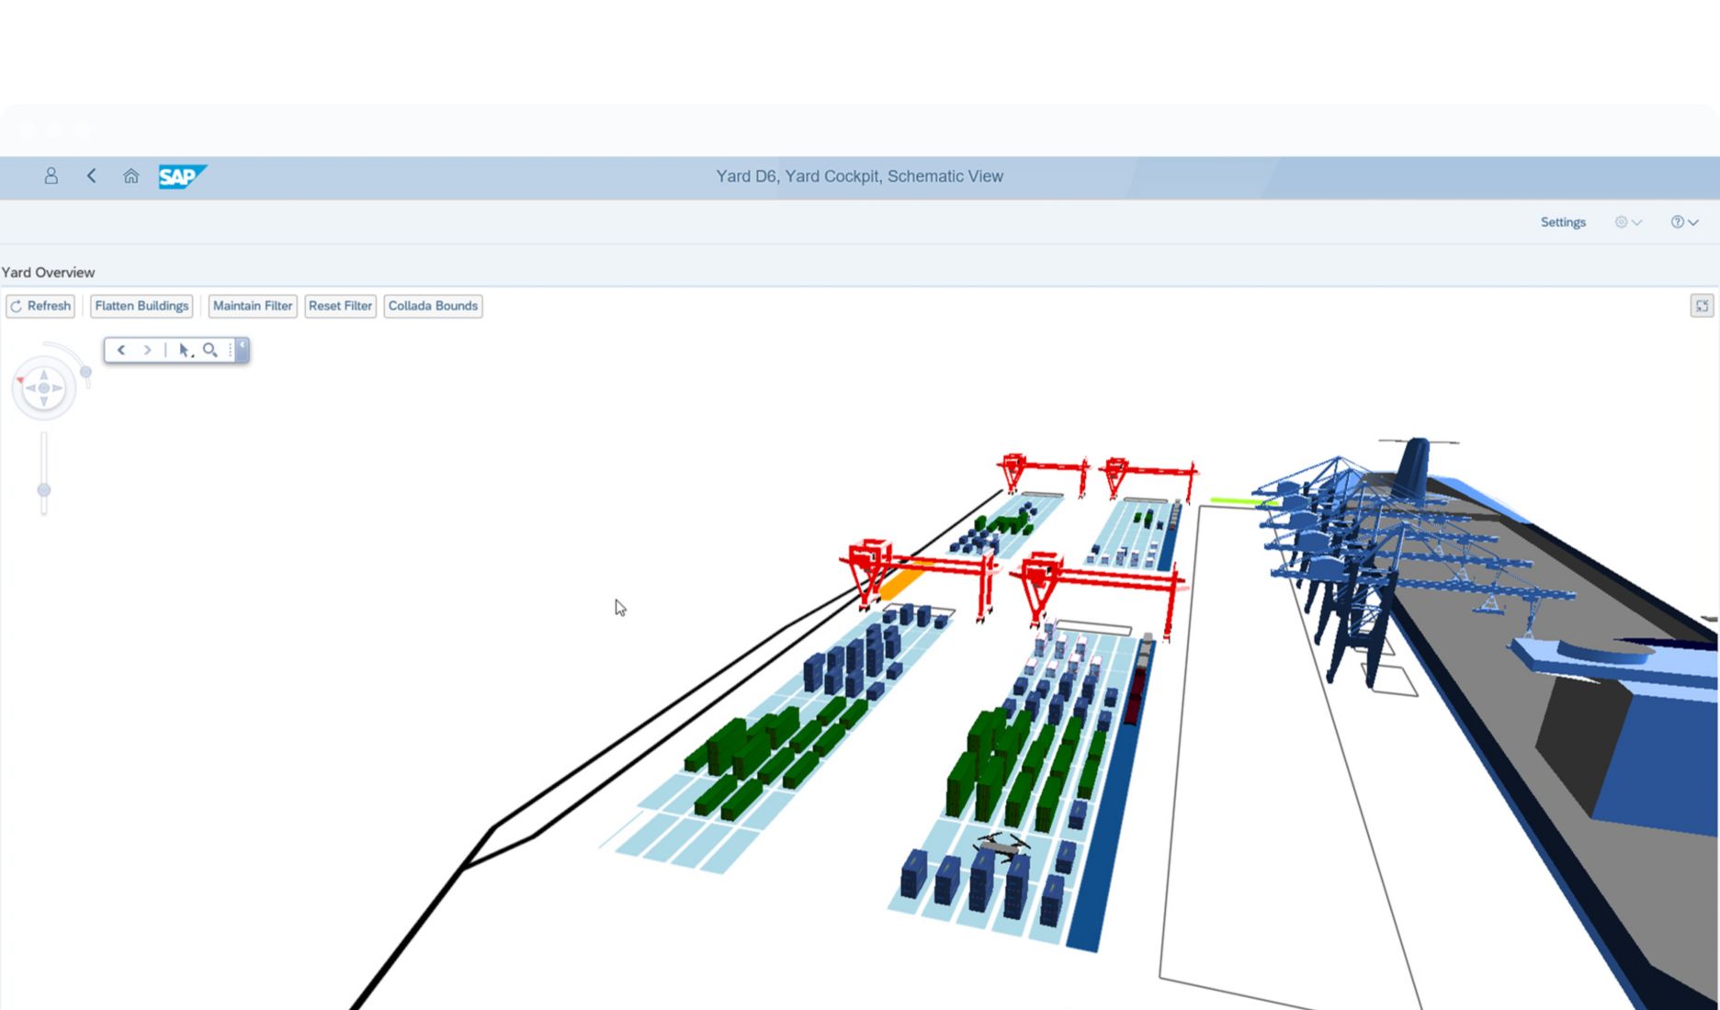Image resolution: width=1720 pixels, height=1010 pixels.
Task: Open Maintain Filter
Action: pos(253,306)
